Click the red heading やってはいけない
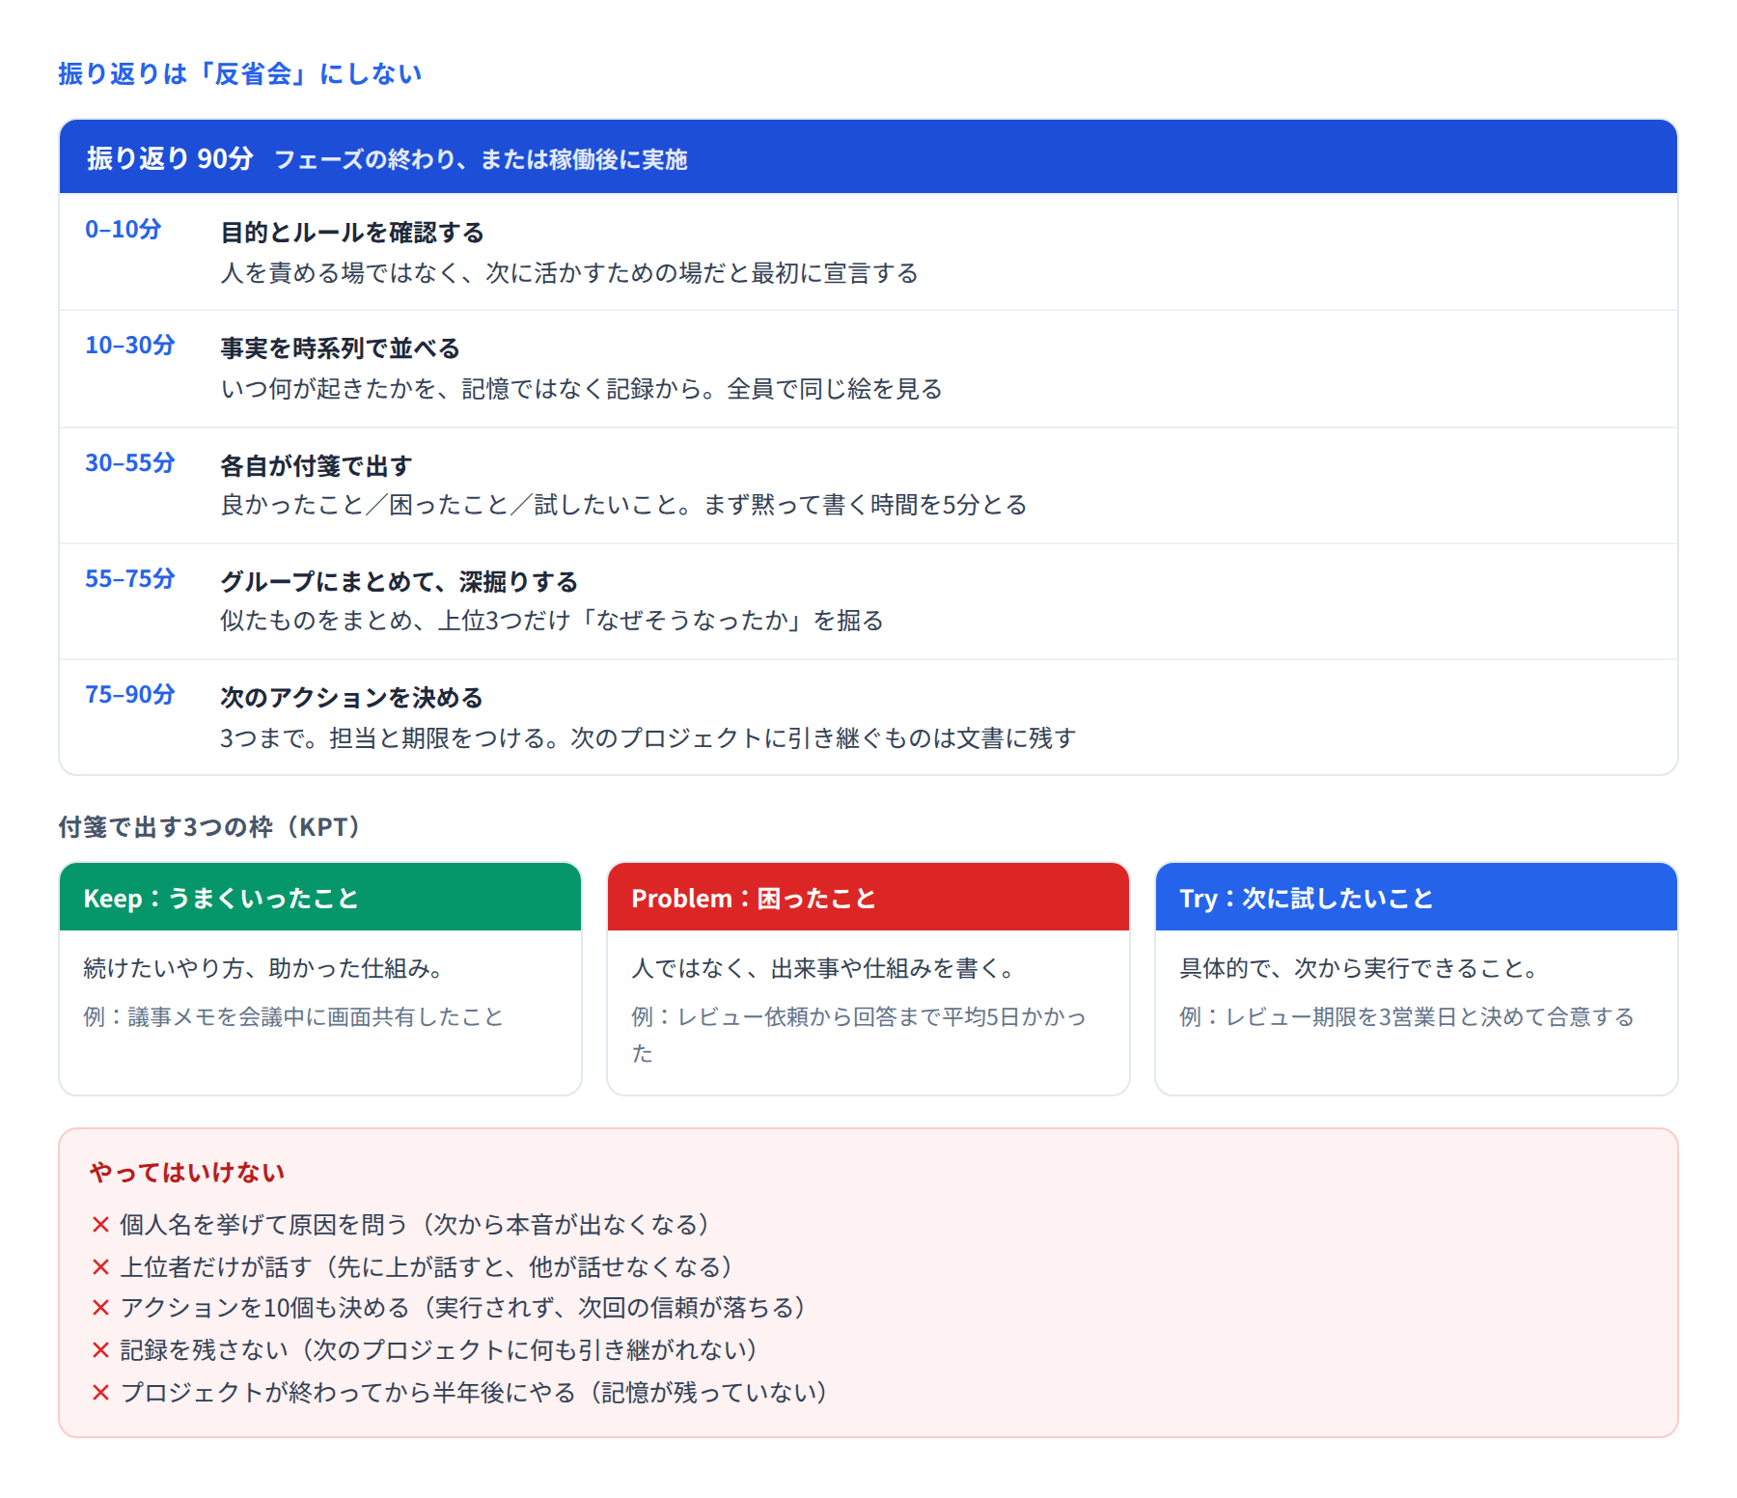The height and width of the screenshot is (1498, 1737). [x=187, y=1173]
